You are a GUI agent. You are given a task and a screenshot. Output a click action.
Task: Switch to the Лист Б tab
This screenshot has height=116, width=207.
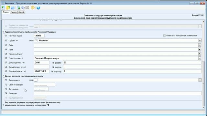pos(21,12)
